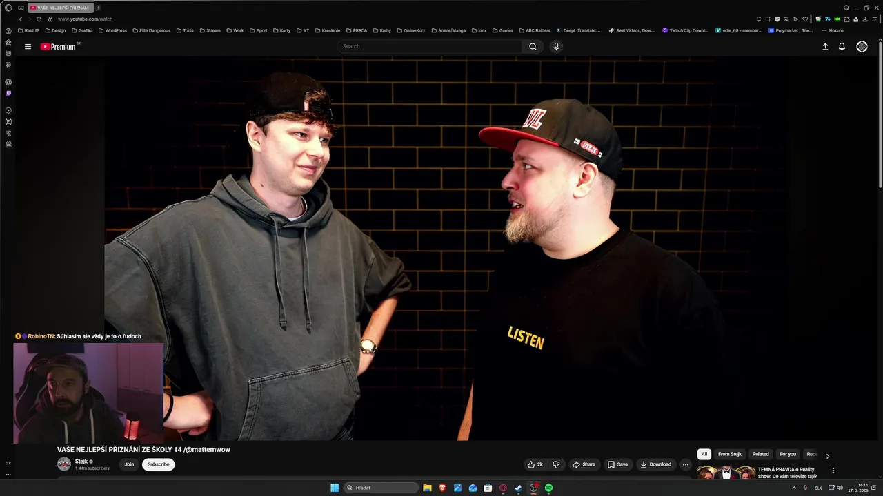Click the Download button
This screenshot has height=496, width=883.
click(655, 464)
